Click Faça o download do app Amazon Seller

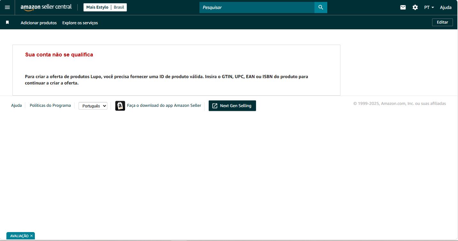click(164, 106)
